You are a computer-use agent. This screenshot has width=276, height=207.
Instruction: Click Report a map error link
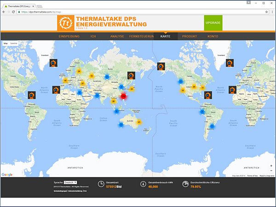[267, 176]
